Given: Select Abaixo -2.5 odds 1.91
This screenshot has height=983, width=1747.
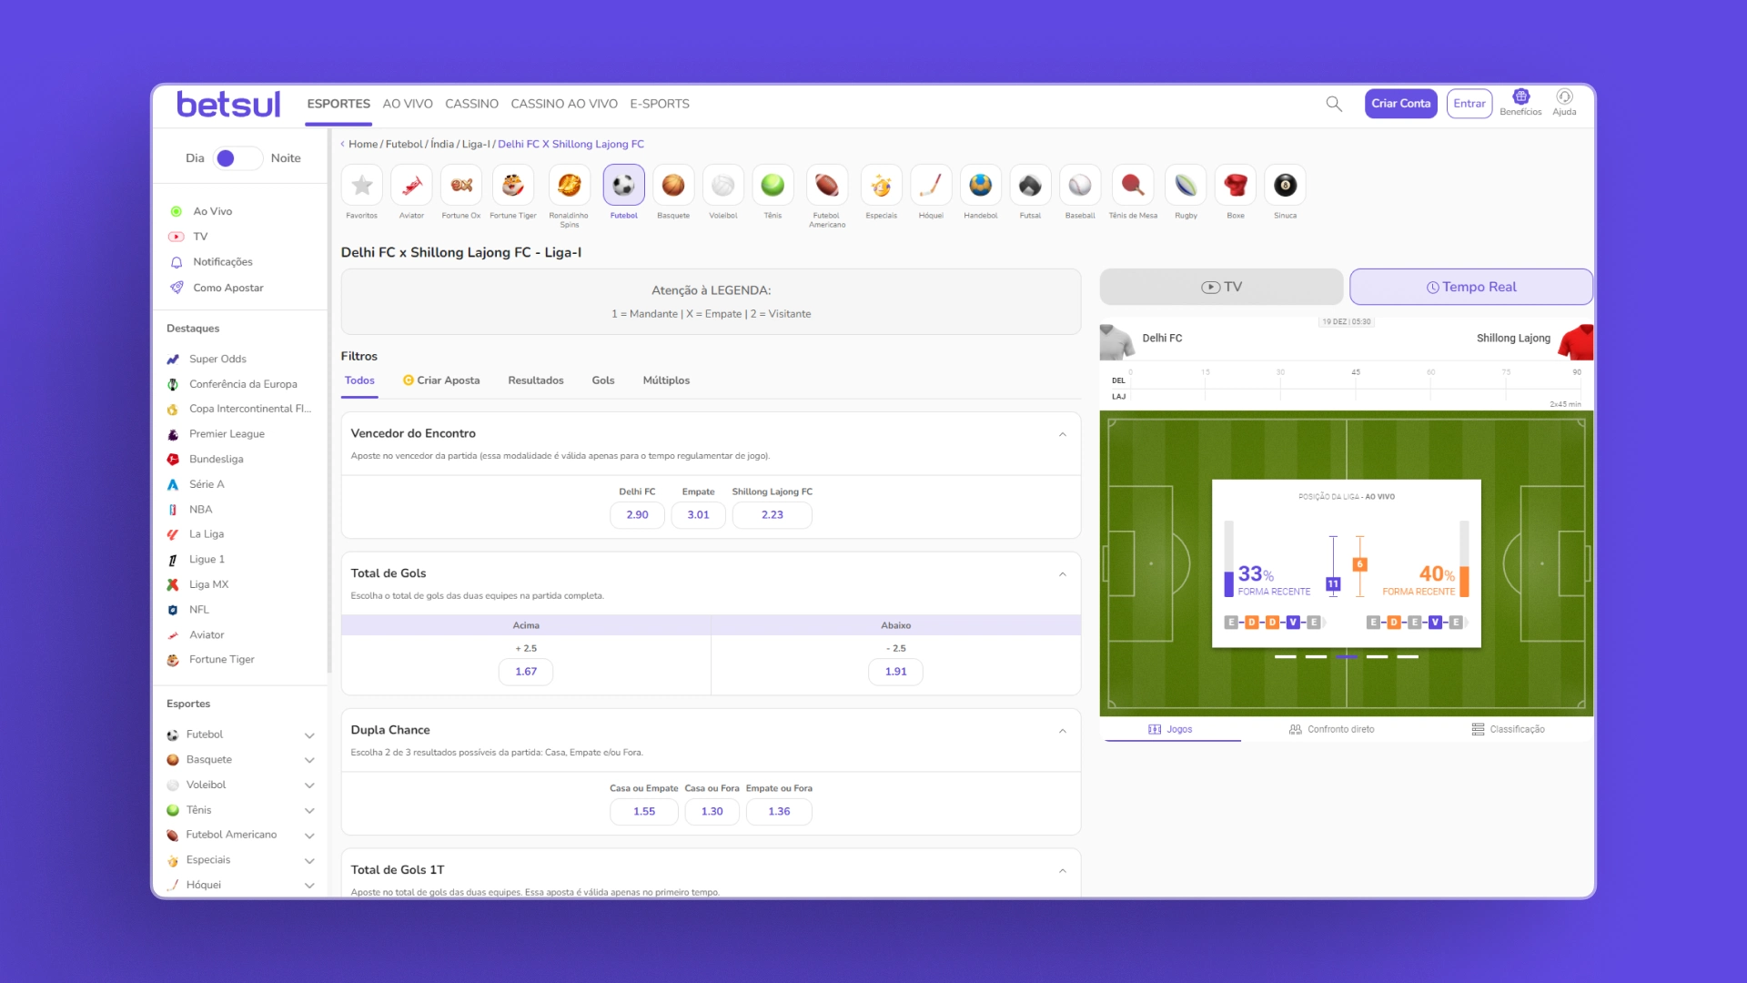Looking at the screenshot, I should coord(896,672).
